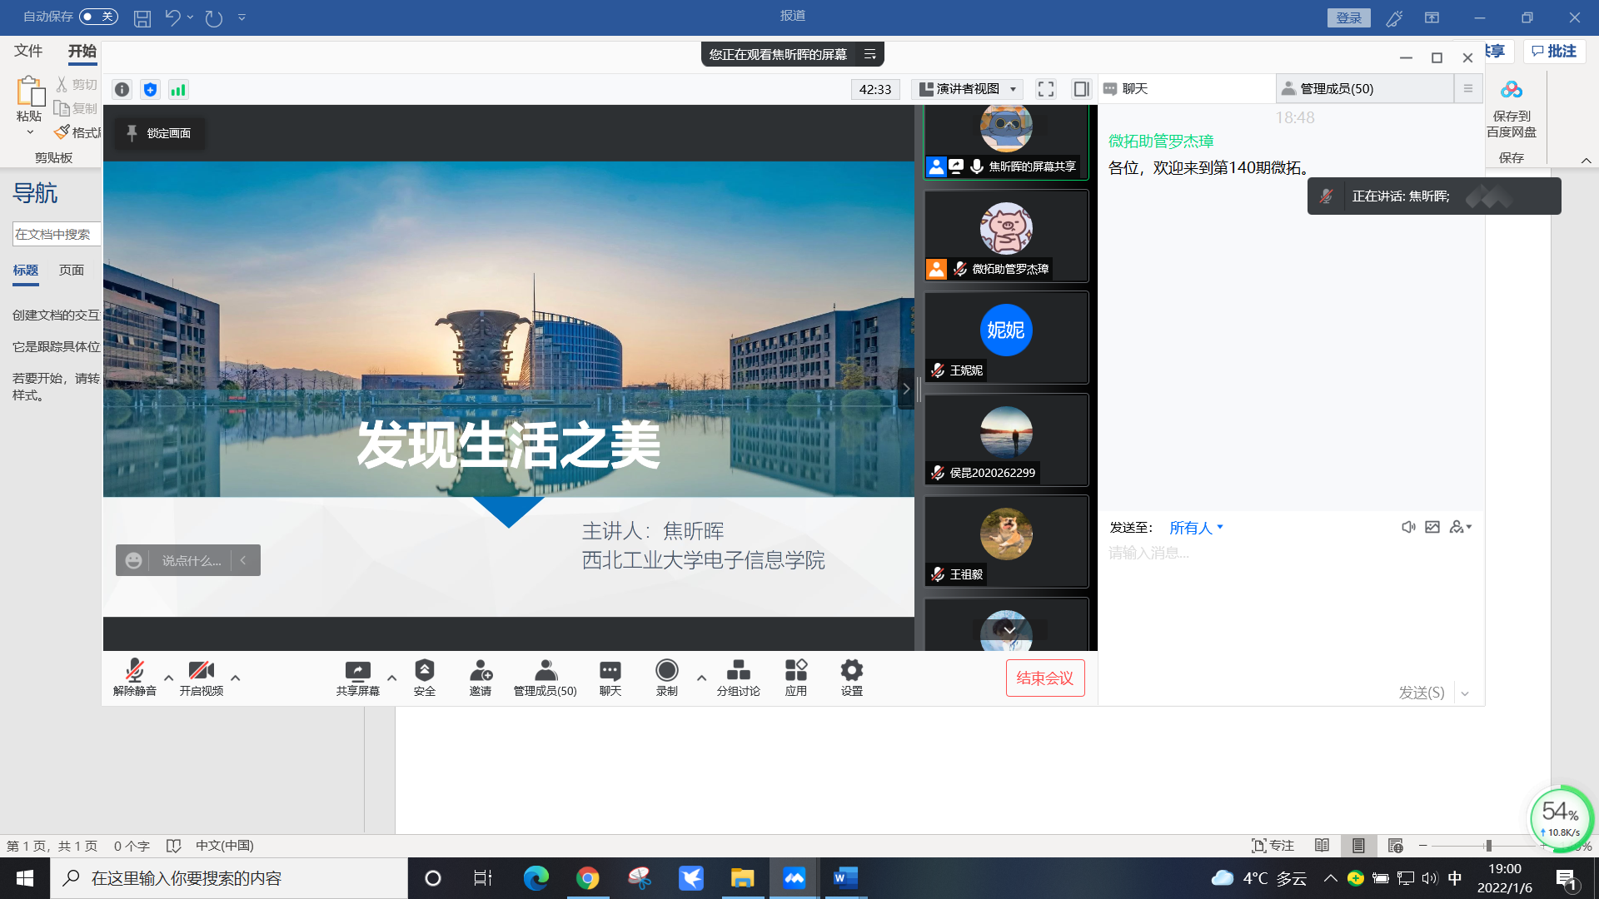
Task: Open meeting Settings gear icon
Action: click(851, 671)
